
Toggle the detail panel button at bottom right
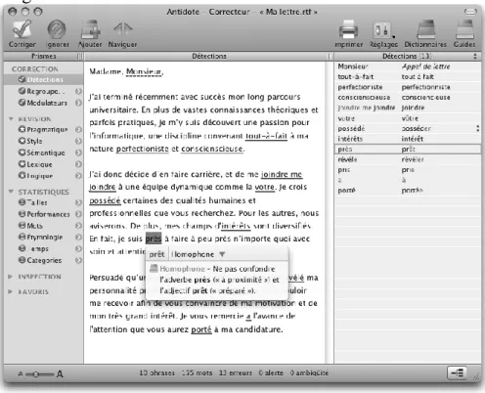[x=457, y=372]
